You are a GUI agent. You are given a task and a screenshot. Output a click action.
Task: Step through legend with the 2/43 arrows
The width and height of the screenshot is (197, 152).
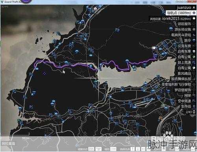194,112
